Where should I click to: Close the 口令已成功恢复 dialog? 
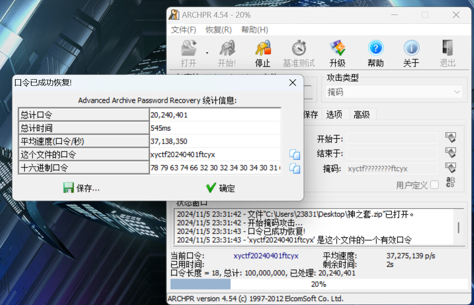click(293, 82)
